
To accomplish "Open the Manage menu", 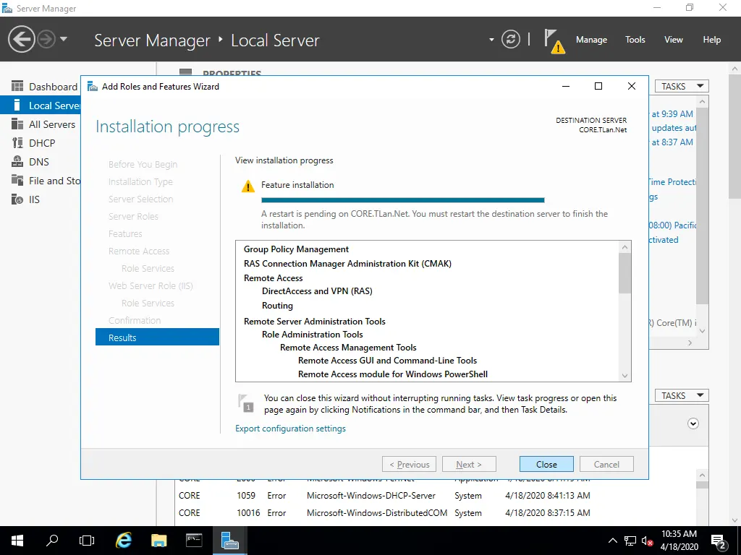I will coord(591,40).
